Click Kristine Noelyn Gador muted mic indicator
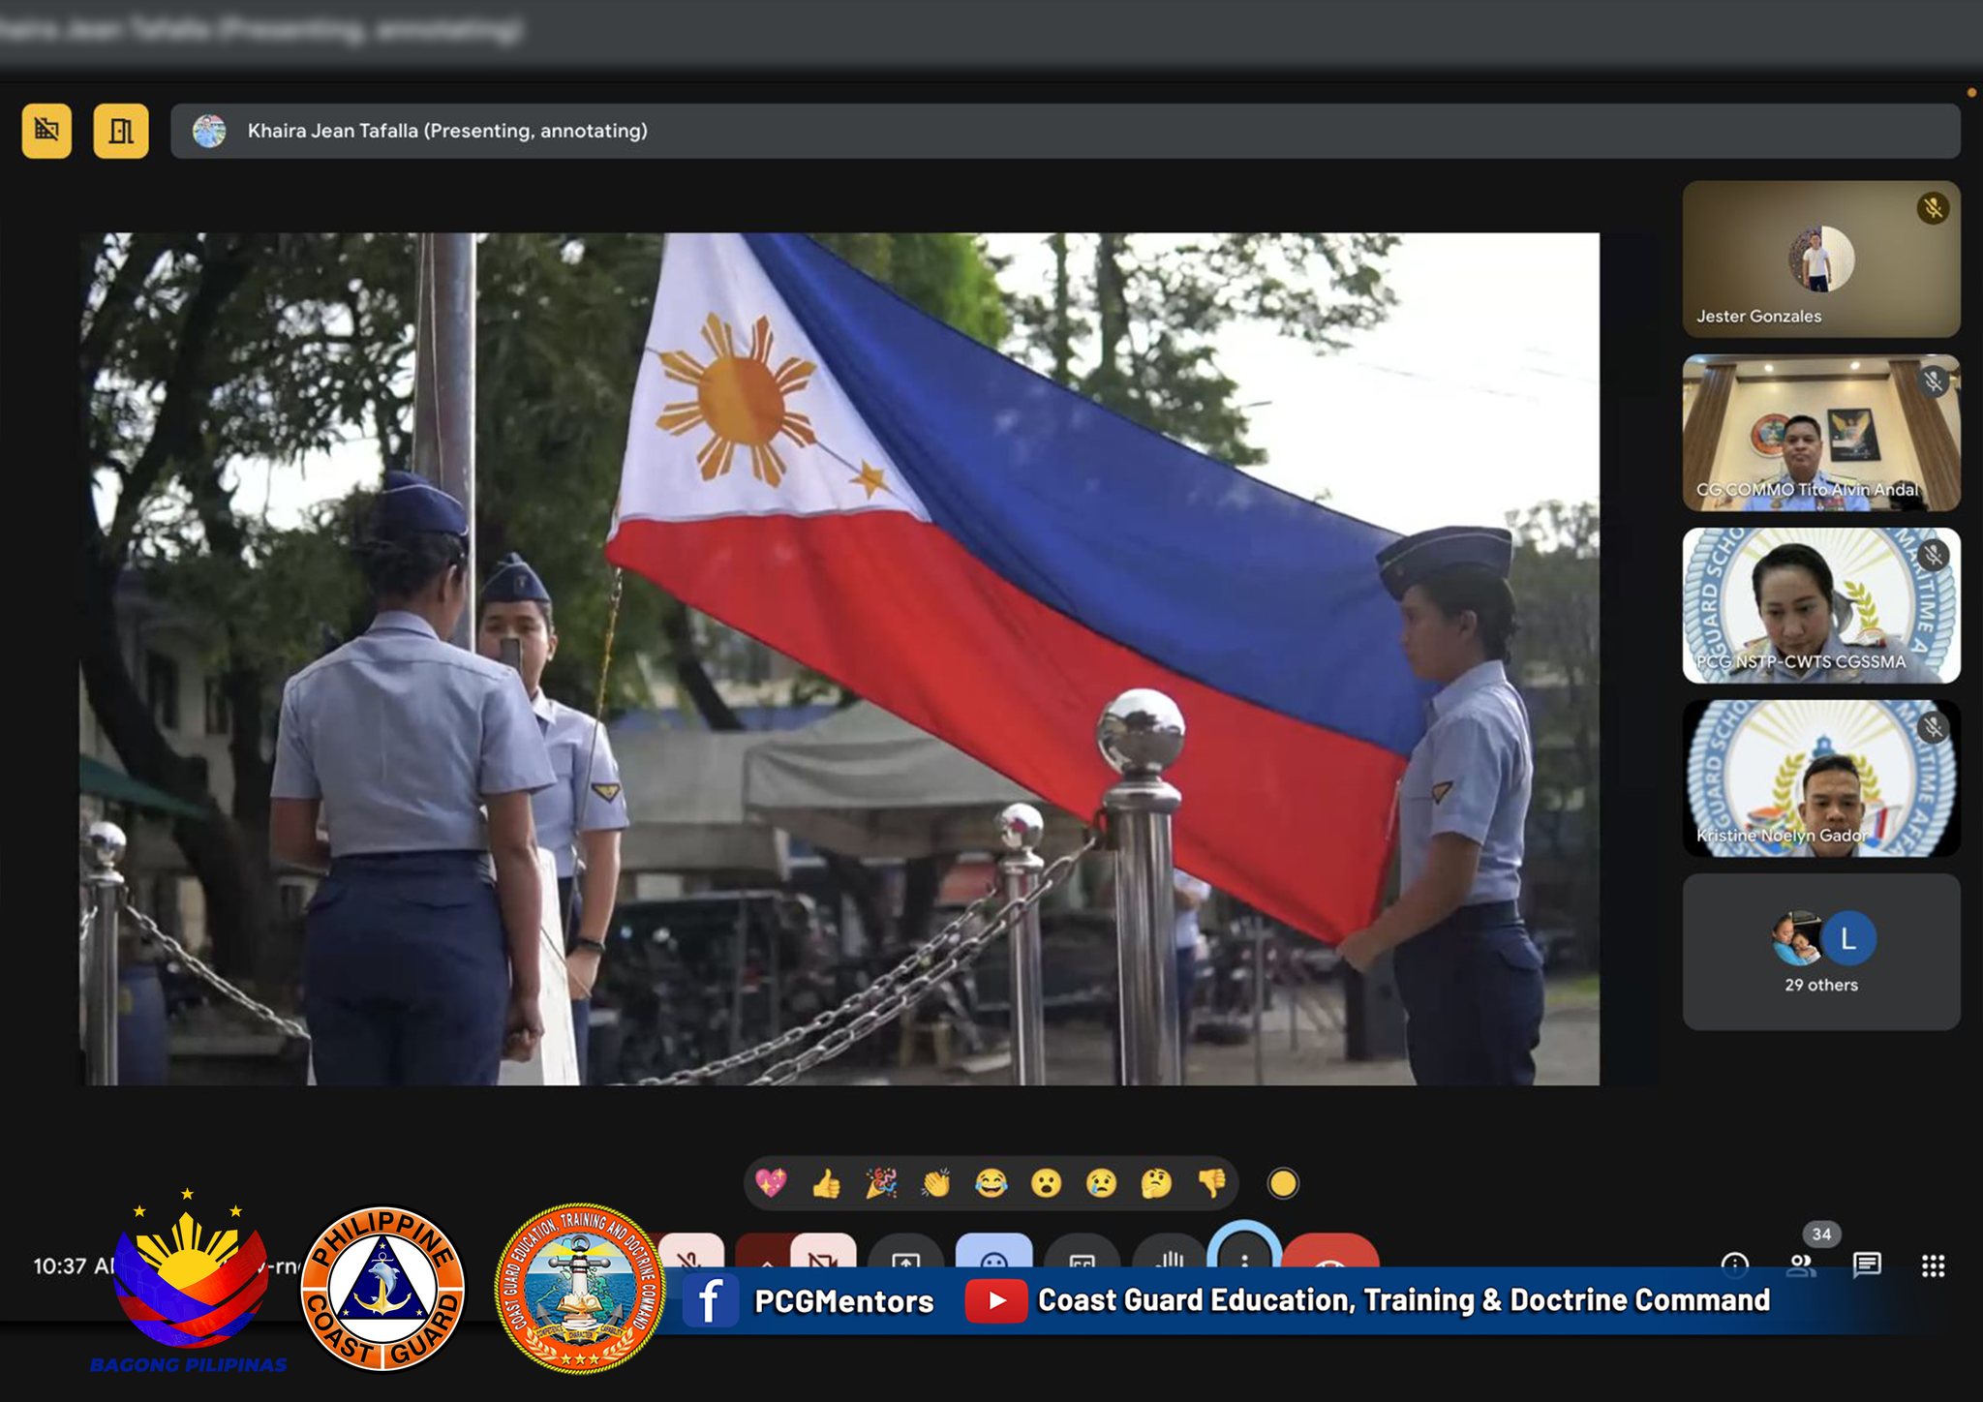This screenshot has height=1402, width=1983. [1933, 728]
